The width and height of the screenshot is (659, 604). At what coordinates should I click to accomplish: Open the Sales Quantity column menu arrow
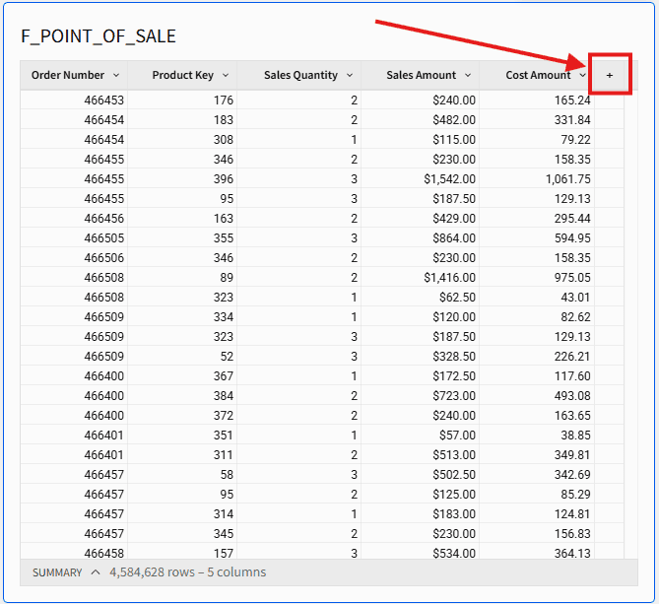point(350,75)
